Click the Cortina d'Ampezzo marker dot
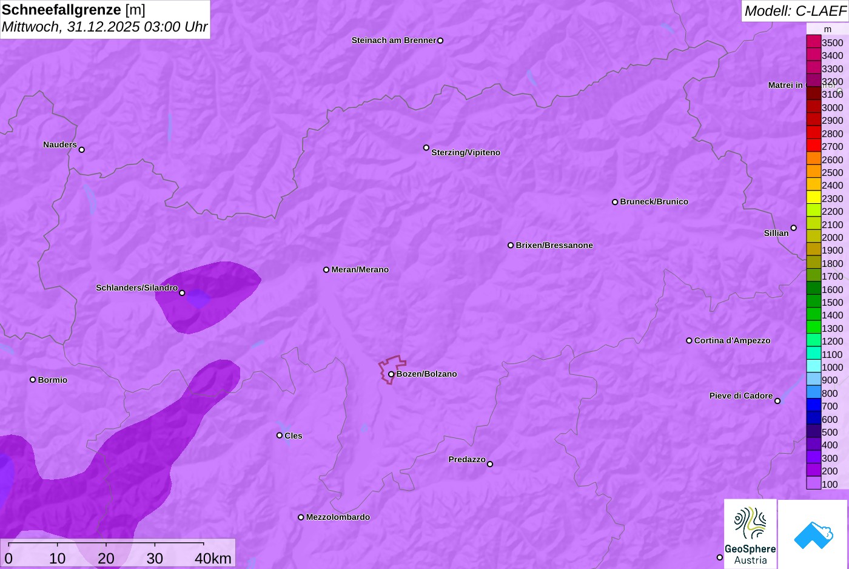Viewport: 849px width, 569px height. 689,341
